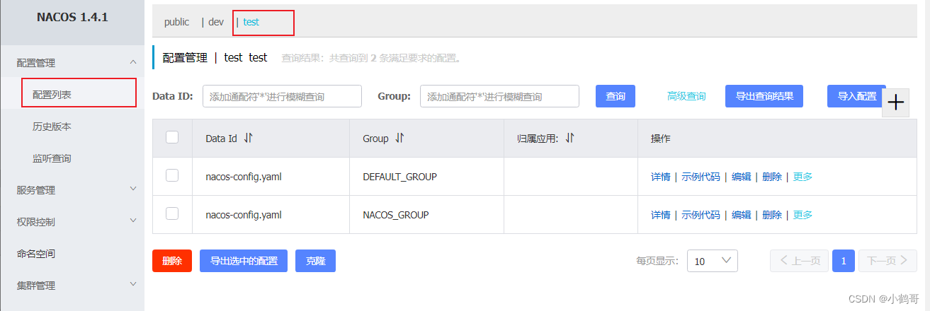
Task: Click the 导入配置 button
Action: (856, 96)
